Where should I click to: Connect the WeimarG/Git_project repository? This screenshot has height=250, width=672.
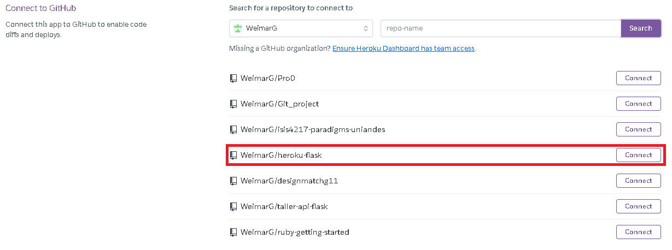click(639, 104)
